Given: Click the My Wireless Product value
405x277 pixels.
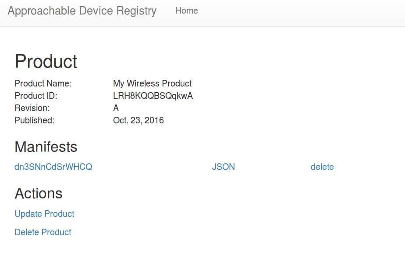Looking at the screenshot, I should click(x=153, y=83).
